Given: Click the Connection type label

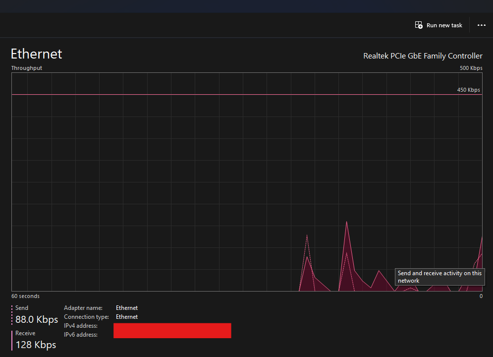Looking at the screenshot, I should tap(87, 317).
